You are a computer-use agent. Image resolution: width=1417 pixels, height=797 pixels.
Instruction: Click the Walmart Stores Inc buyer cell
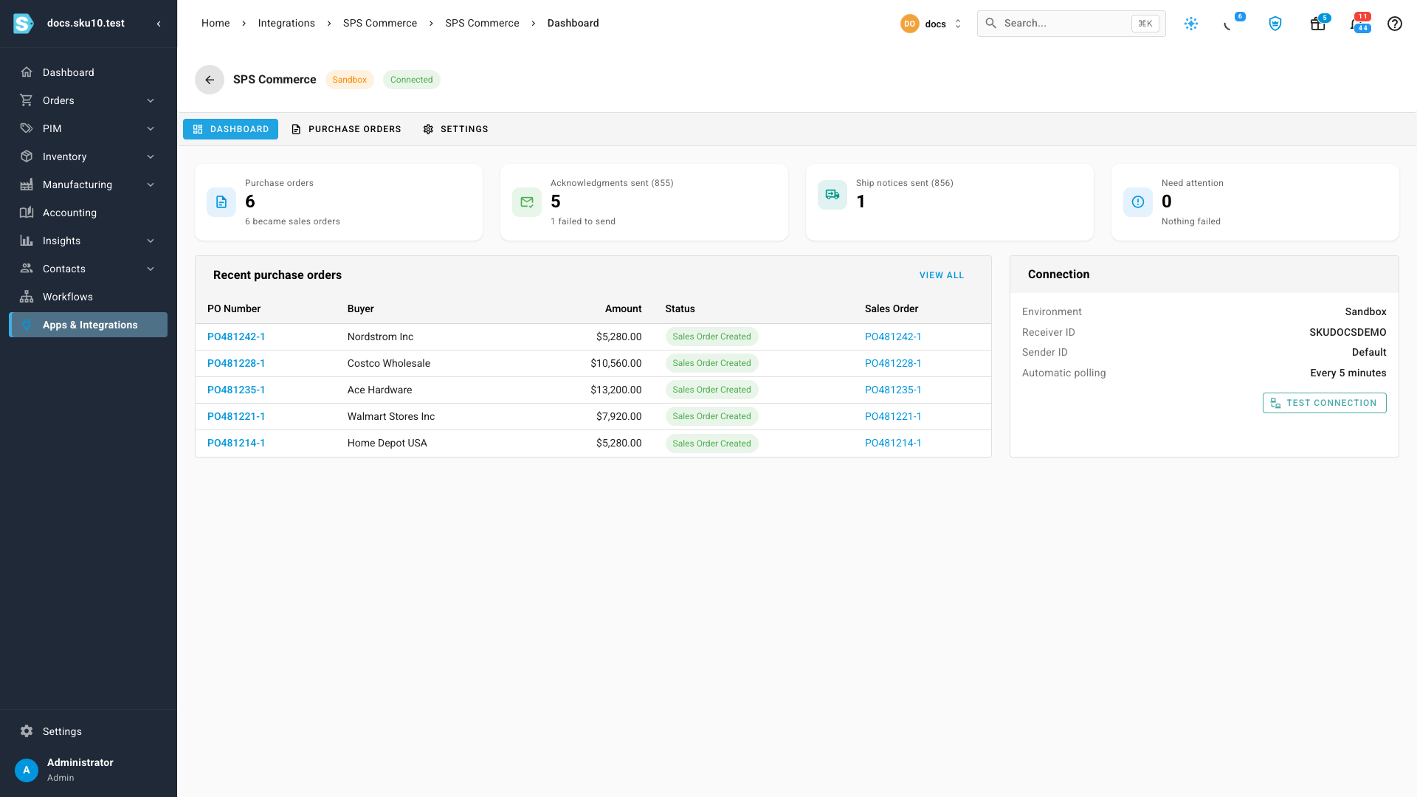point(391,416)
